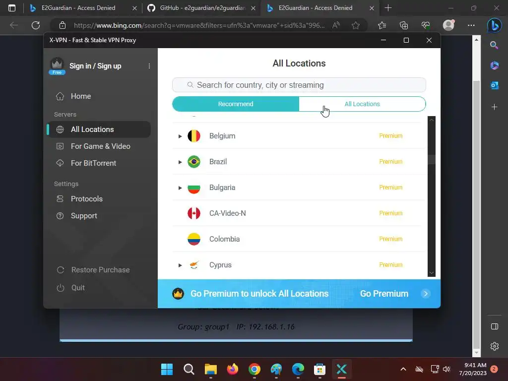Click the Colombia flag icon

coord(194,239)
